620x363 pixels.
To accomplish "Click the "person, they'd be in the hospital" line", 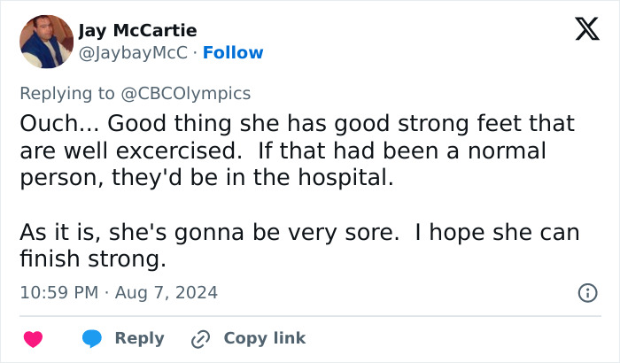I will click(x=205, y=176).
